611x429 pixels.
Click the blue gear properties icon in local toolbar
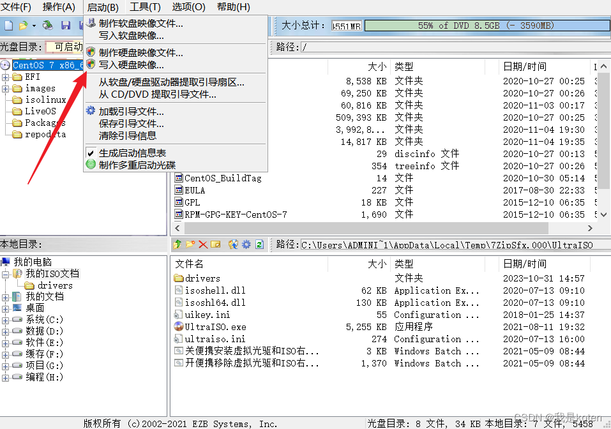(246, 245)
